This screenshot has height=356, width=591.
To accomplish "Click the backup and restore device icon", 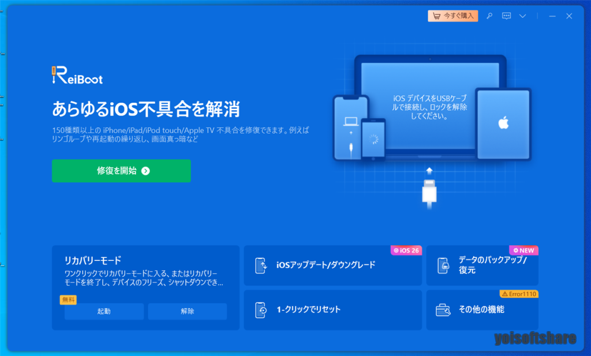I will (443, 265).
